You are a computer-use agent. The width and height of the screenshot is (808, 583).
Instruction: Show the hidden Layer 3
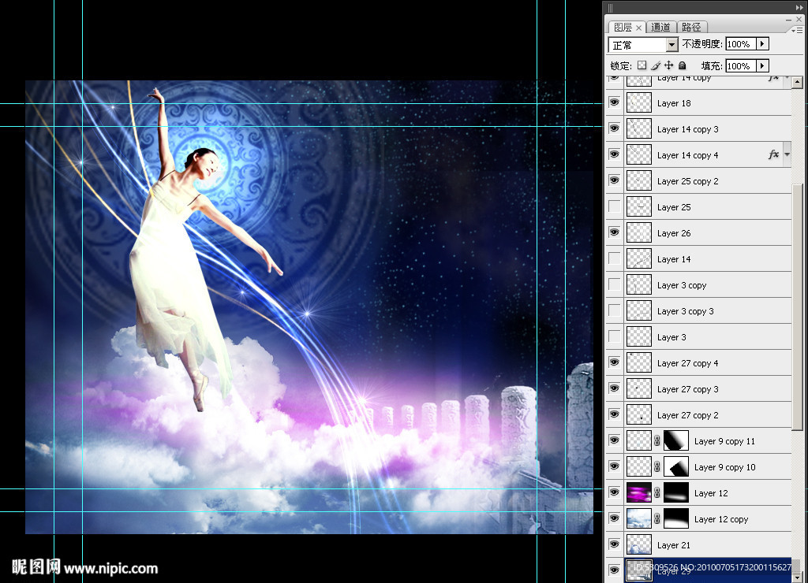click(x=614, y=336)
